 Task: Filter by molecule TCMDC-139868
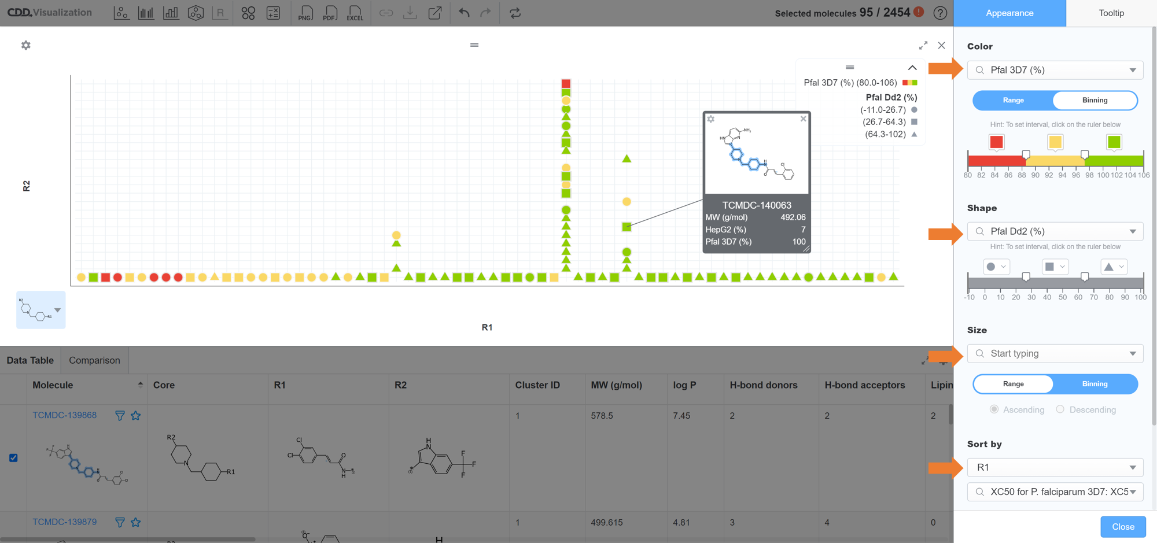120,415
